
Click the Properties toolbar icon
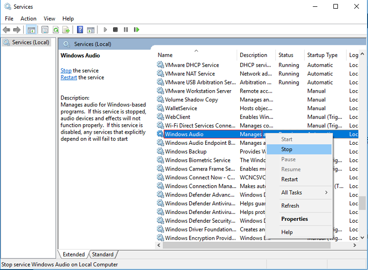coord(45,30)
